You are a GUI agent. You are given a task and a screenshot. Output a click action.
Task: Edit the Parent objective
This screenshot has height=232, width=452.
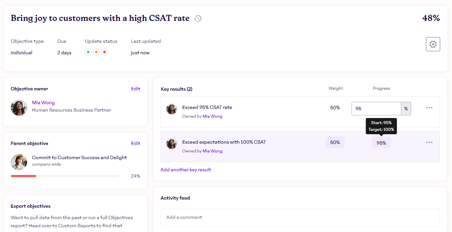pyautogui.click(x=136, y=143)
